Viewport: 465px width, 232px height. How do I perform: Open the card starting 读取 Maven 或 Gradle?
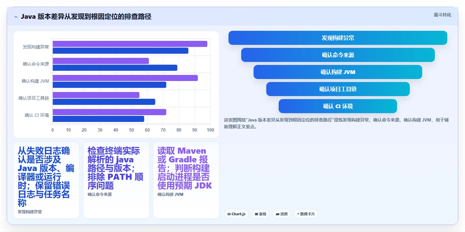pyautogui.click(x=186, y=180)
